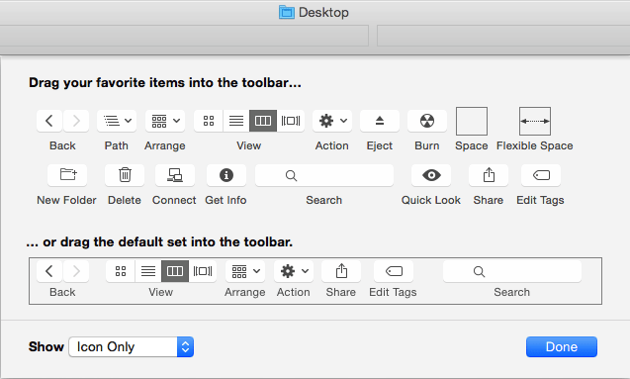This screenshot has height=379, width=630.
Task: Select list view in the palette View control
Action: tap(236, 121)
